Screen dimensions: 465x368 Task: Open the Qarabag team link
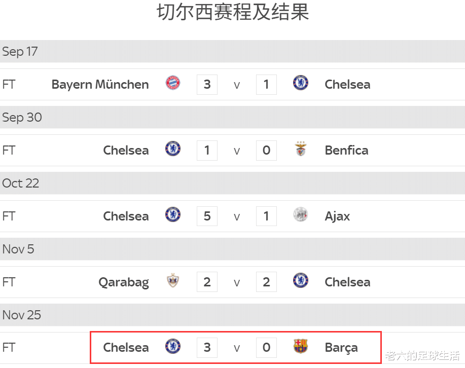coord(123,282)
